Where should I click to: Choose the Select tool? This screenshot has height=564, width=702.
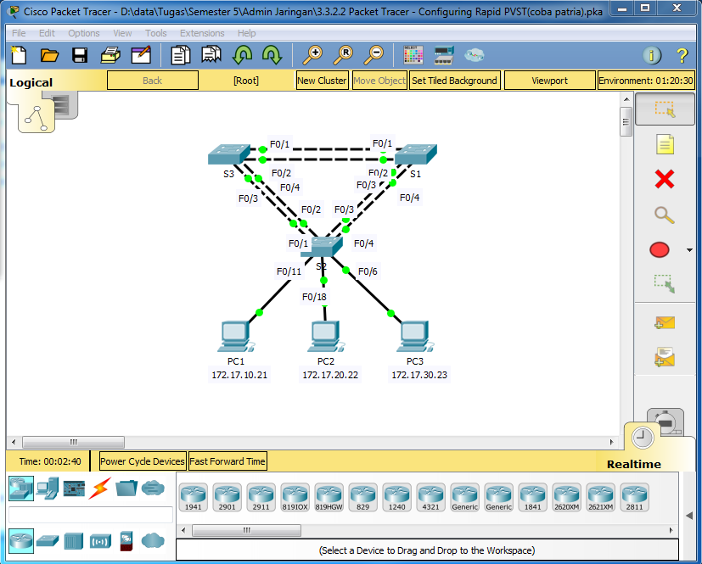pos(665,109)
